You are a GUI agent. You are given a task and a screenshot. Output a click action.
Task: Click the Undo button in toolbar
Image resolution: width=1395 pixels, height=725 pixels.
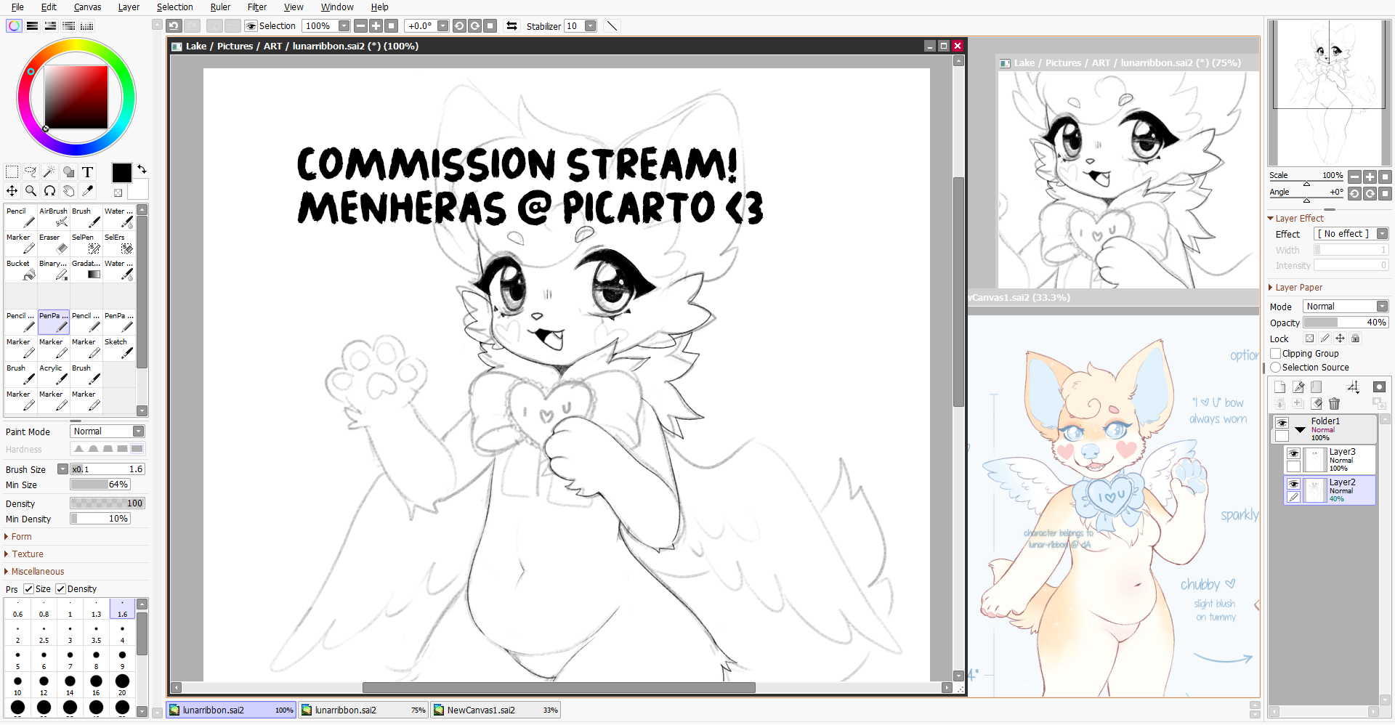tap(174, 26)
